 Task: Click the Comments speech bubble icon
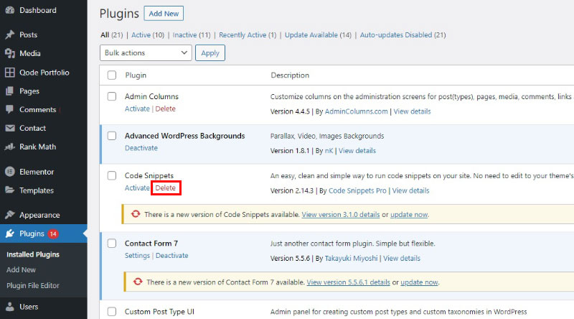(x=10, y=109)
